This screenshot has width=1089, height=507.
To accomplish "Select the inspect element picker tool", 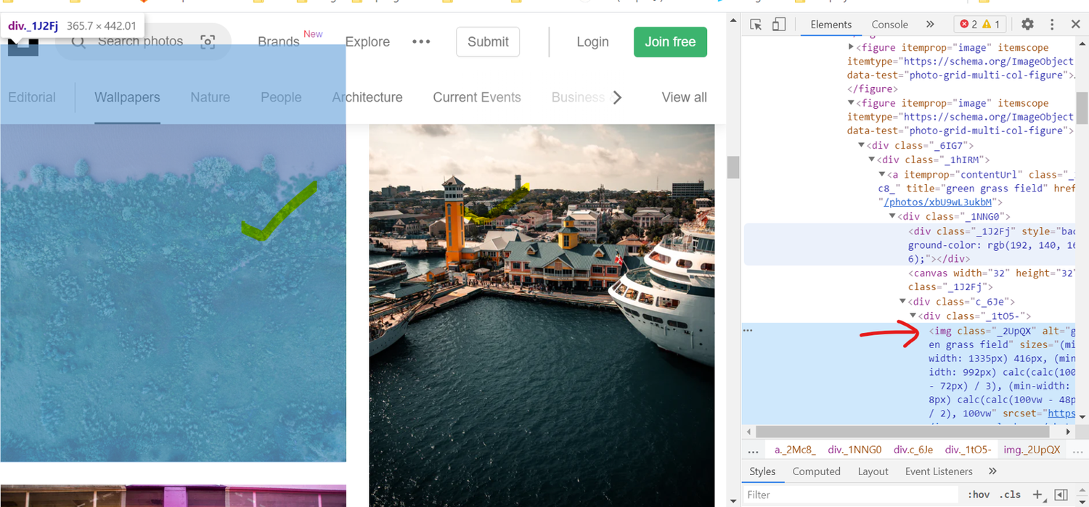I will pos(755,24).
